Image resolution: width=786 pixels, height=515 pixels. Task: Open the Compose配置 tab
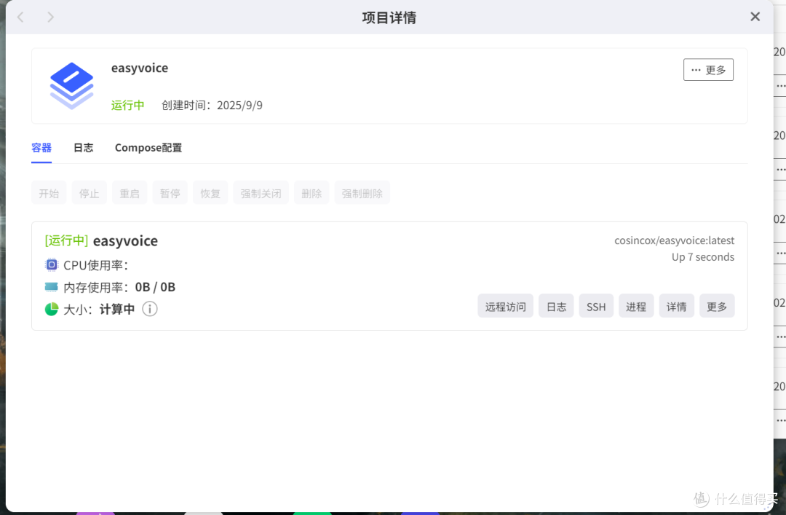click(x=148, y=148)
